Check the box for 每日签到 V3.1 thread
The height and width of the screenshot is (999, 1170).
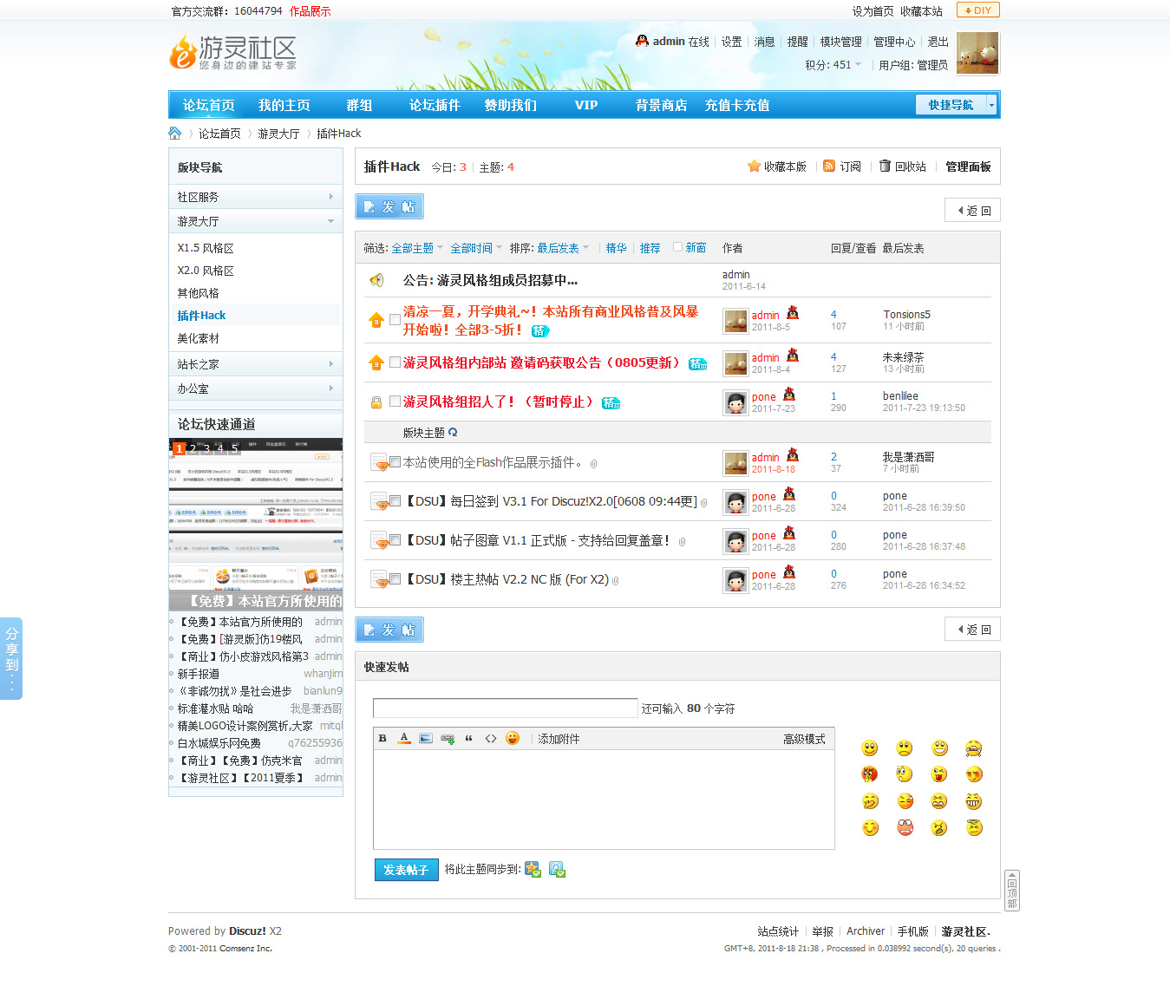click(395, 500)
